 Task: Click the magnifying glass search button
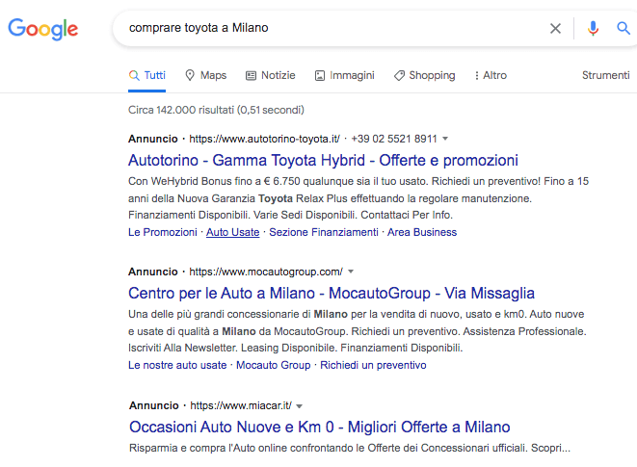coord(624,29)
